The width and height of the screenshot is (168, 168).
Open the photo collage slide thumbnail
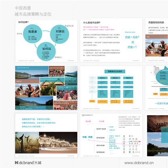(x=46, y=88)
